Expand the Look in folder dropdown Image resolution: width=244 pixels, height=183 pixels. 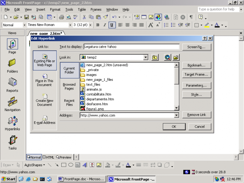(x=145, y=58)
